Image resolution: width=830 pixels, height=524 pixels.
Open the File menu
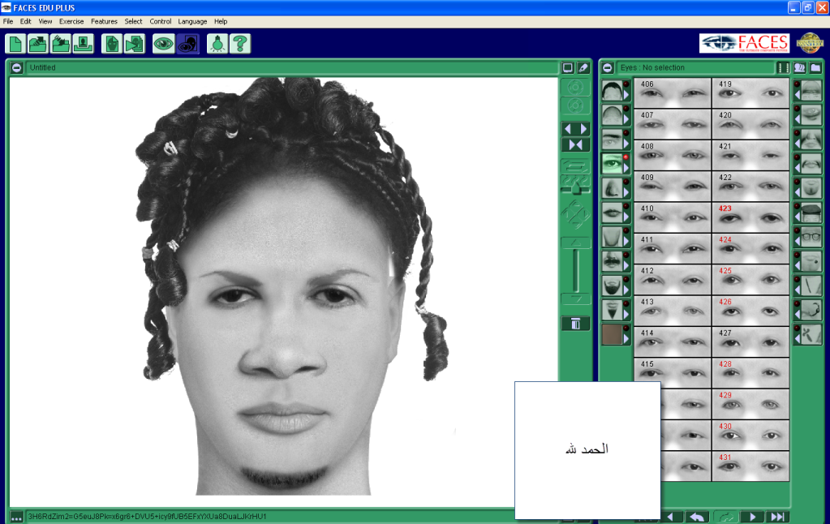click(8, 22)
